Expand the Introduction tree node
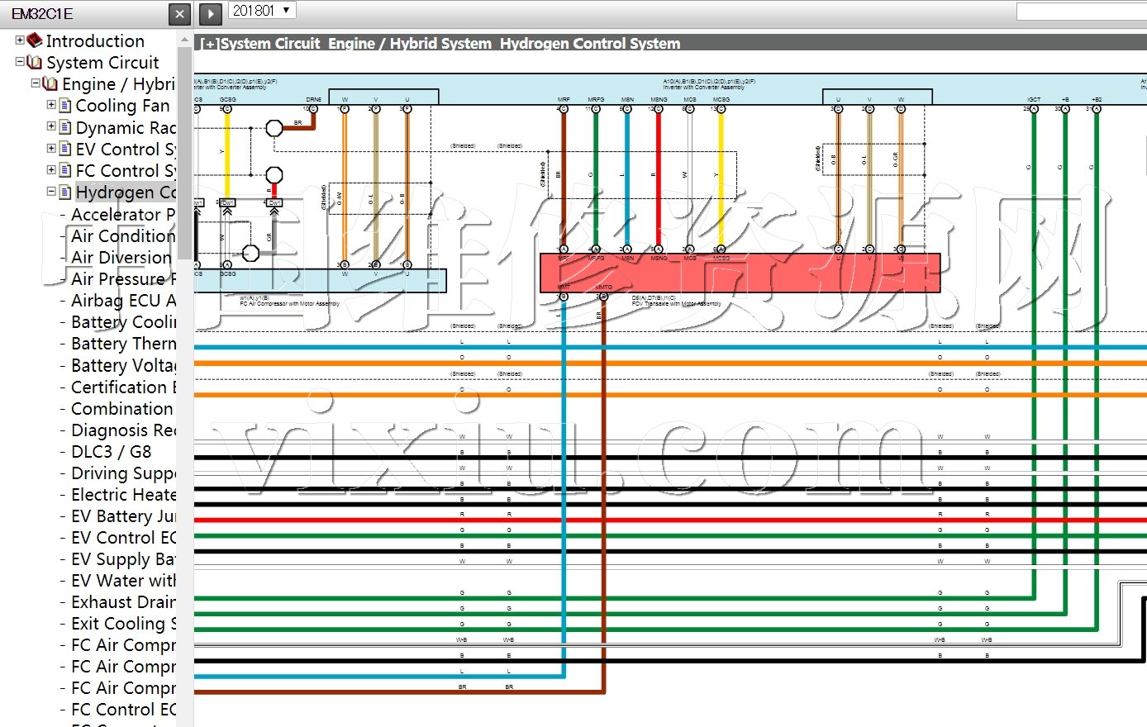The height and width of the screenshot is (727, 1147). pyautogui.click(x=20, y=40)
